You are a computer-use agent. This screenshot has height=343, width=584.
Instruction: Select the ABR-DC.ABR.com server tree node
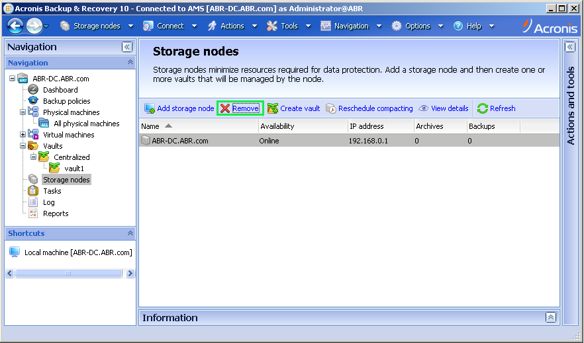pyautogui.click(x=61, y=79)
